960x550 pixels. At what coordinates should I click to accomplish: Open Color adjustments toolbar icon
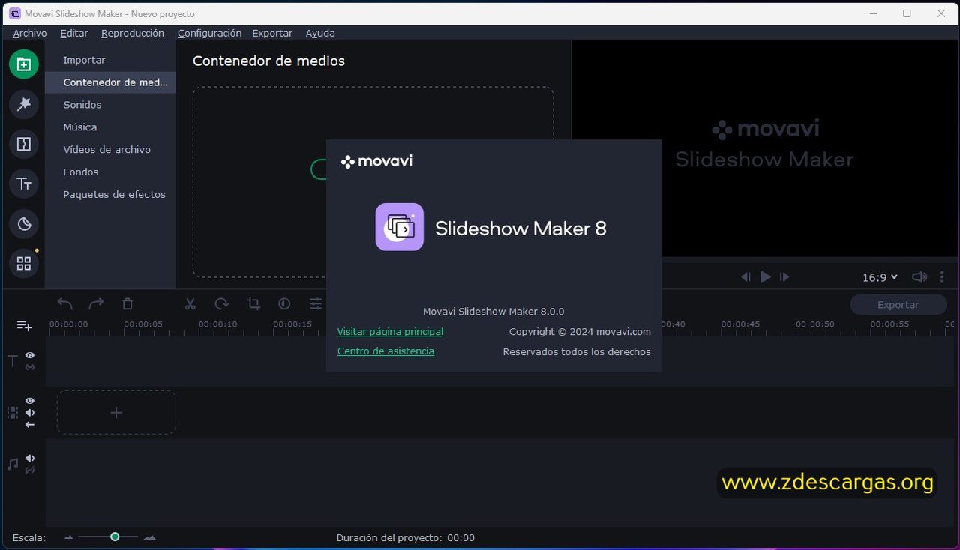[284, 303]
